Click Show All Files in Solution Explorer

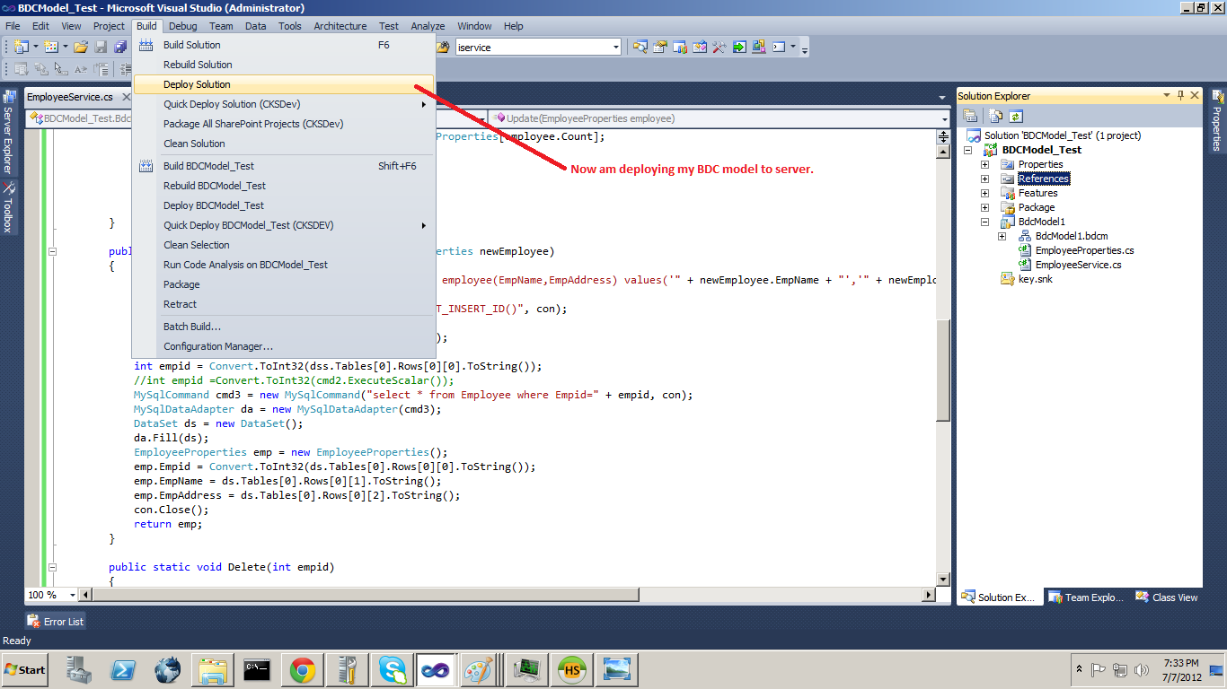click(996, 116)
